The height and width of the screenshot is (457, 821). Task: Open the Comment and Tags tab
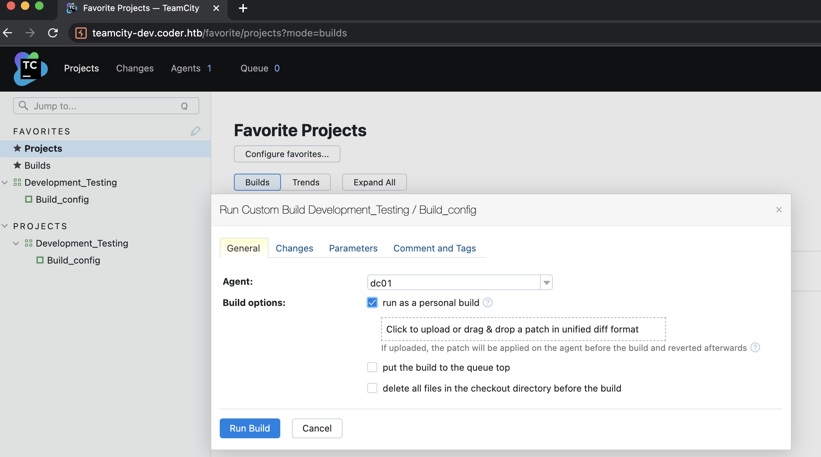point(434,248)
